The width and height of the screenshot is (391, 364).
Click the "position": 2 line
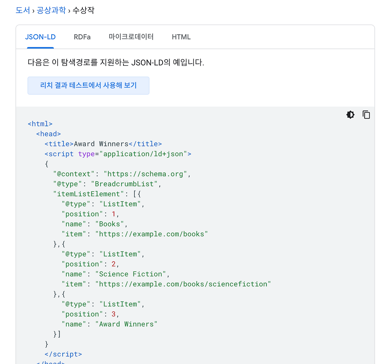click(x=90, y=264)
